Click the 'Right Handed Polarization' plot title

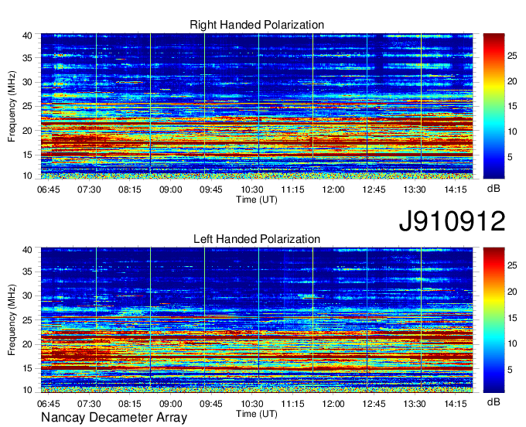[257, 25]
